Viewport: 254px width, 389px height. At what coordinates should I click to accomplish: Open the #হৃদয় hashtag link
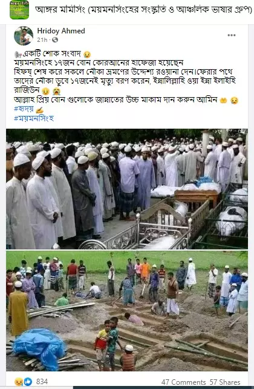pyautogui.click(x=24, y=109)
